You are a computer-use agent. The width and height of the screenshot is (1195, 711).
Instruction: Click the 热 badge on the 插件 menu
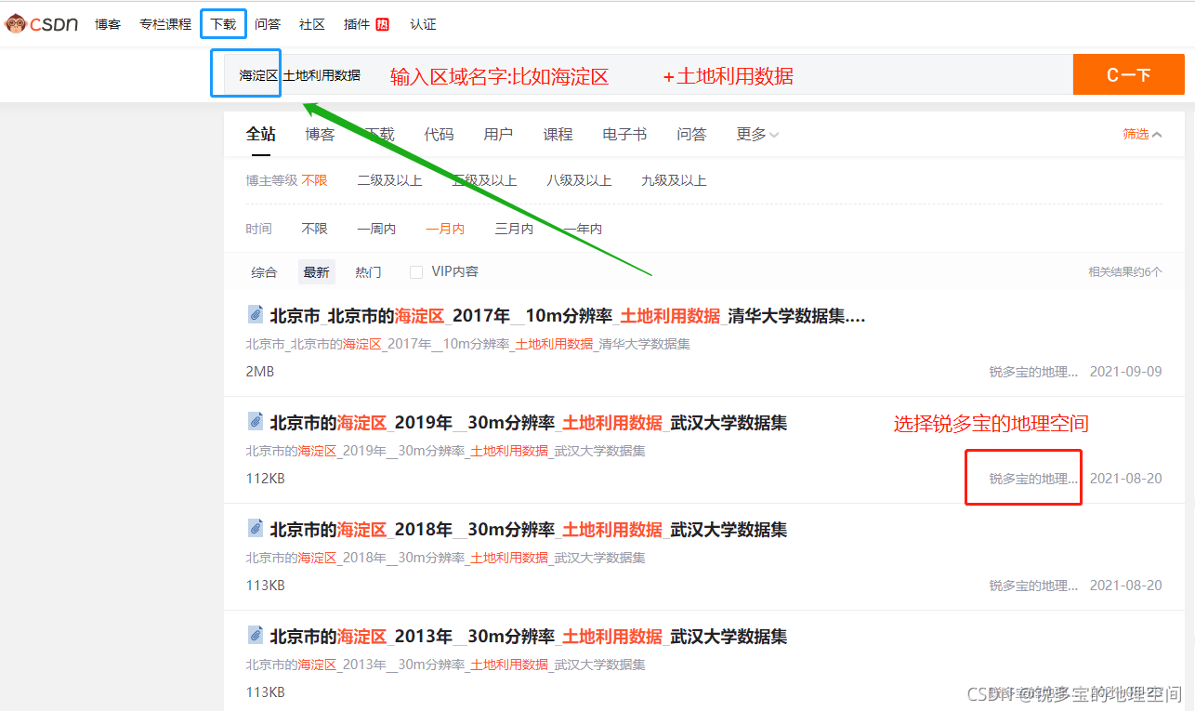pos(382,23)
